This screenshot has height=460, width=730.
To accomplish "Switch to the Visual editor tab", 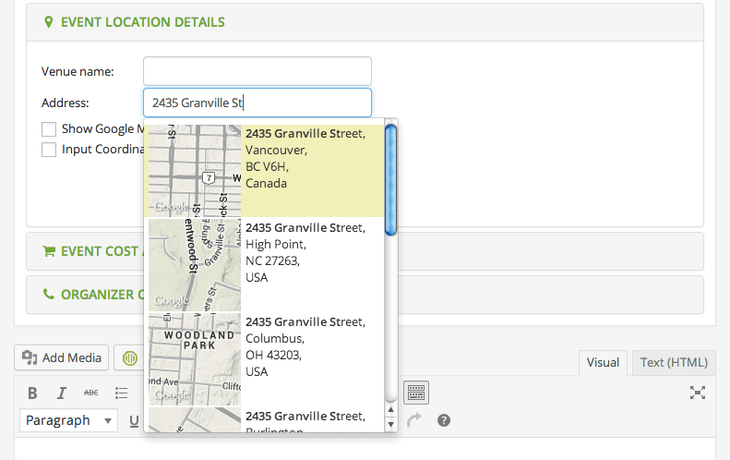I will coord(603,363).
